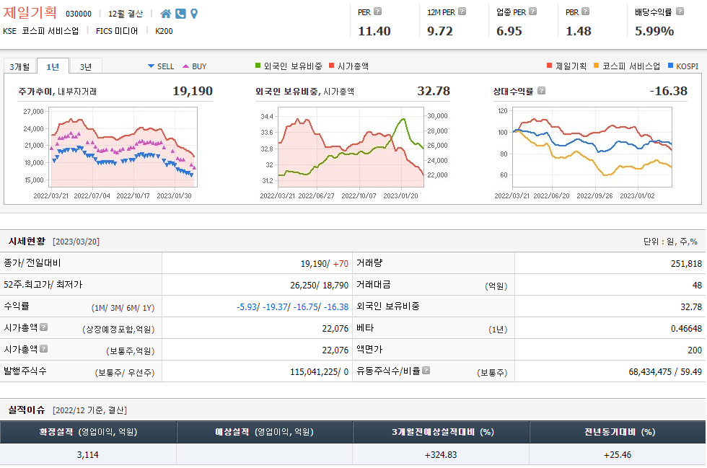Click the PBR value 1.48

click(x=579, y=31)
